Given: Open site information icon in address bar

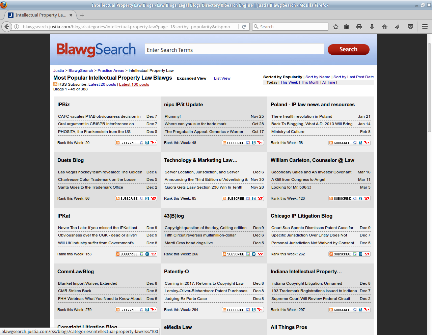Looking at the screenshot, I should pos(17,27).
